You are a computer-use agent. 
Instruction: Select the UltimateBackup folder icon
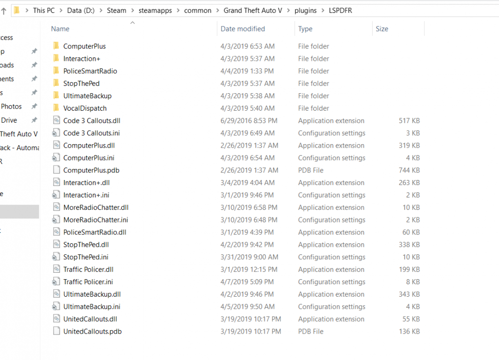pos(56,96)
